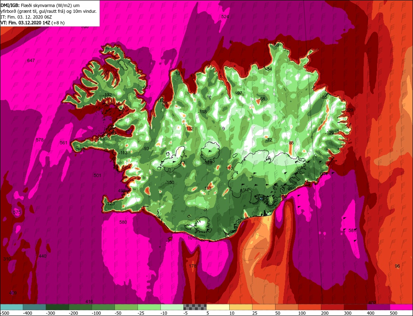Click the map value '96'
The image size is (413, 316).
pos(397,266)
